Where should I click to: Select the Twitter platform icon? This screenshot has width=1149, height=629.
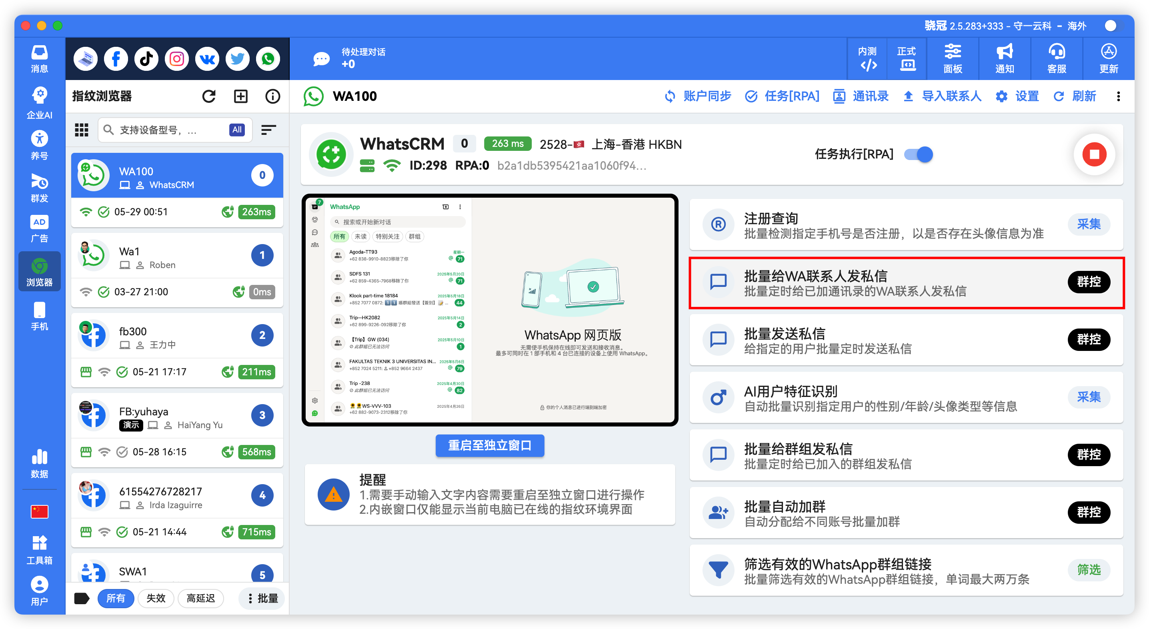[x=237, y=58]
